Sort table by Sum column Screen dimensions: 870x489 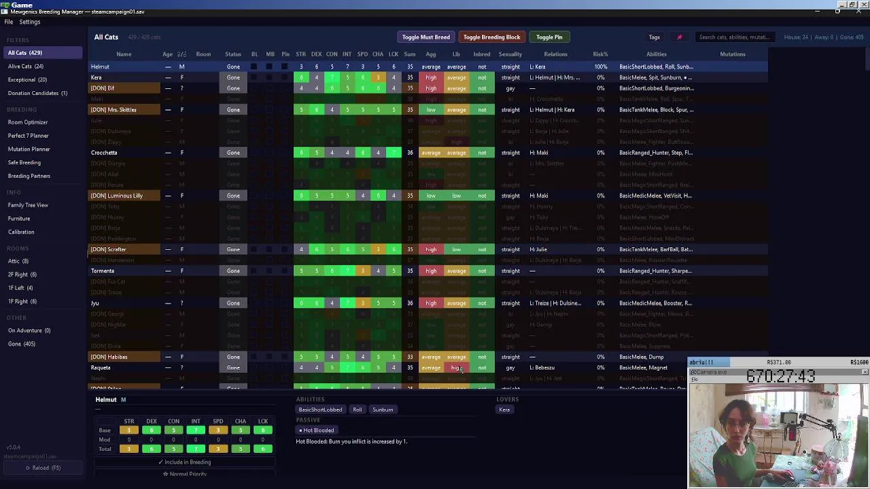pyautogui.click(x=410, y=54)
